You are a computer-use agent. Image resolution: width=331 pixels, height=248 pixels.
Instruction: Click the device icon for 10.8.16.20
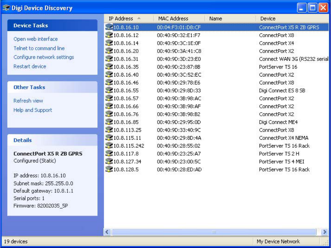coord(109,51)
